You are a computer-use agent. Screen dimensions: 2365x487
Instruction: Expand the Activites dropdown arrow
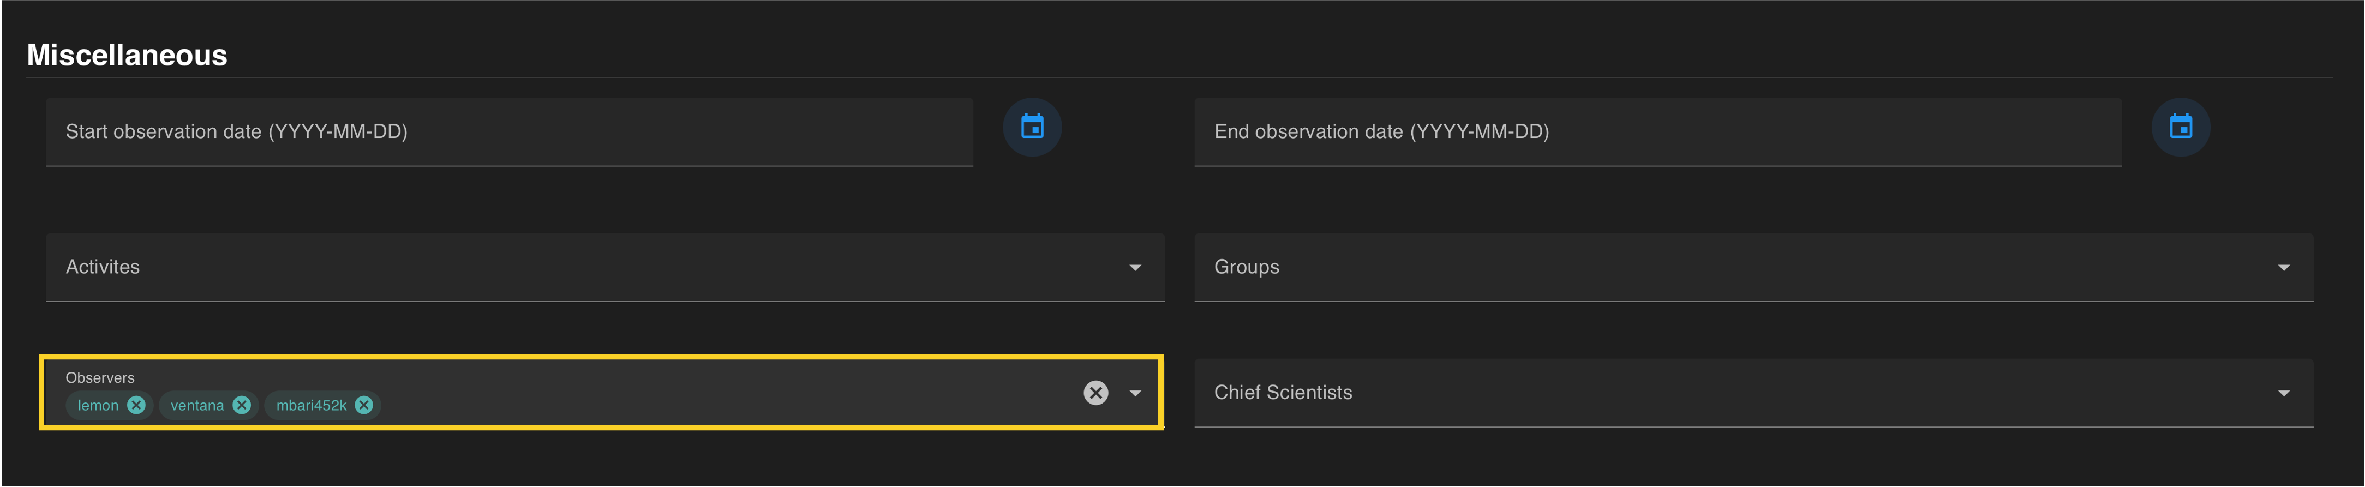pyautogui.click(x=1136, y=268)
